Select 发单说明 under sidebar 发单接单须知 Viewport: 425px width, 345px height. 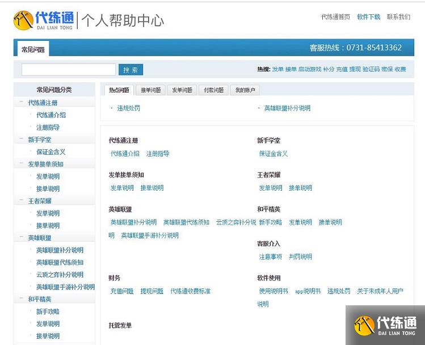tap(48, 176)
